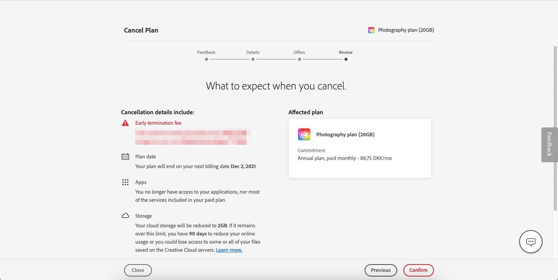The height and width of the screenshot is (280, 558).
Task: Click the Cancellation details include heading
Action: (158, 112)
